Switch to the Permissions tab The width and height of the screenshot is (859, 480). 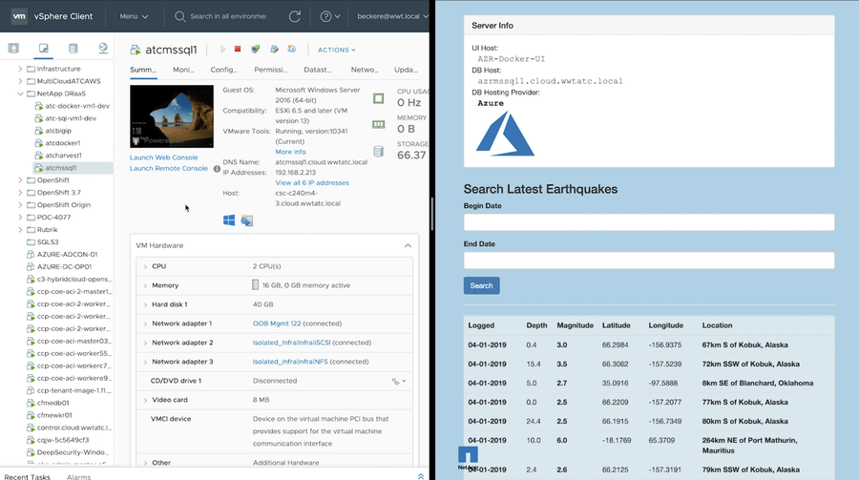(x=271, y=70)
